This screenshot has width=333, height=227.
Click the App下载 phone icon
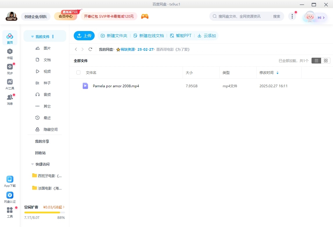(10, 179)
